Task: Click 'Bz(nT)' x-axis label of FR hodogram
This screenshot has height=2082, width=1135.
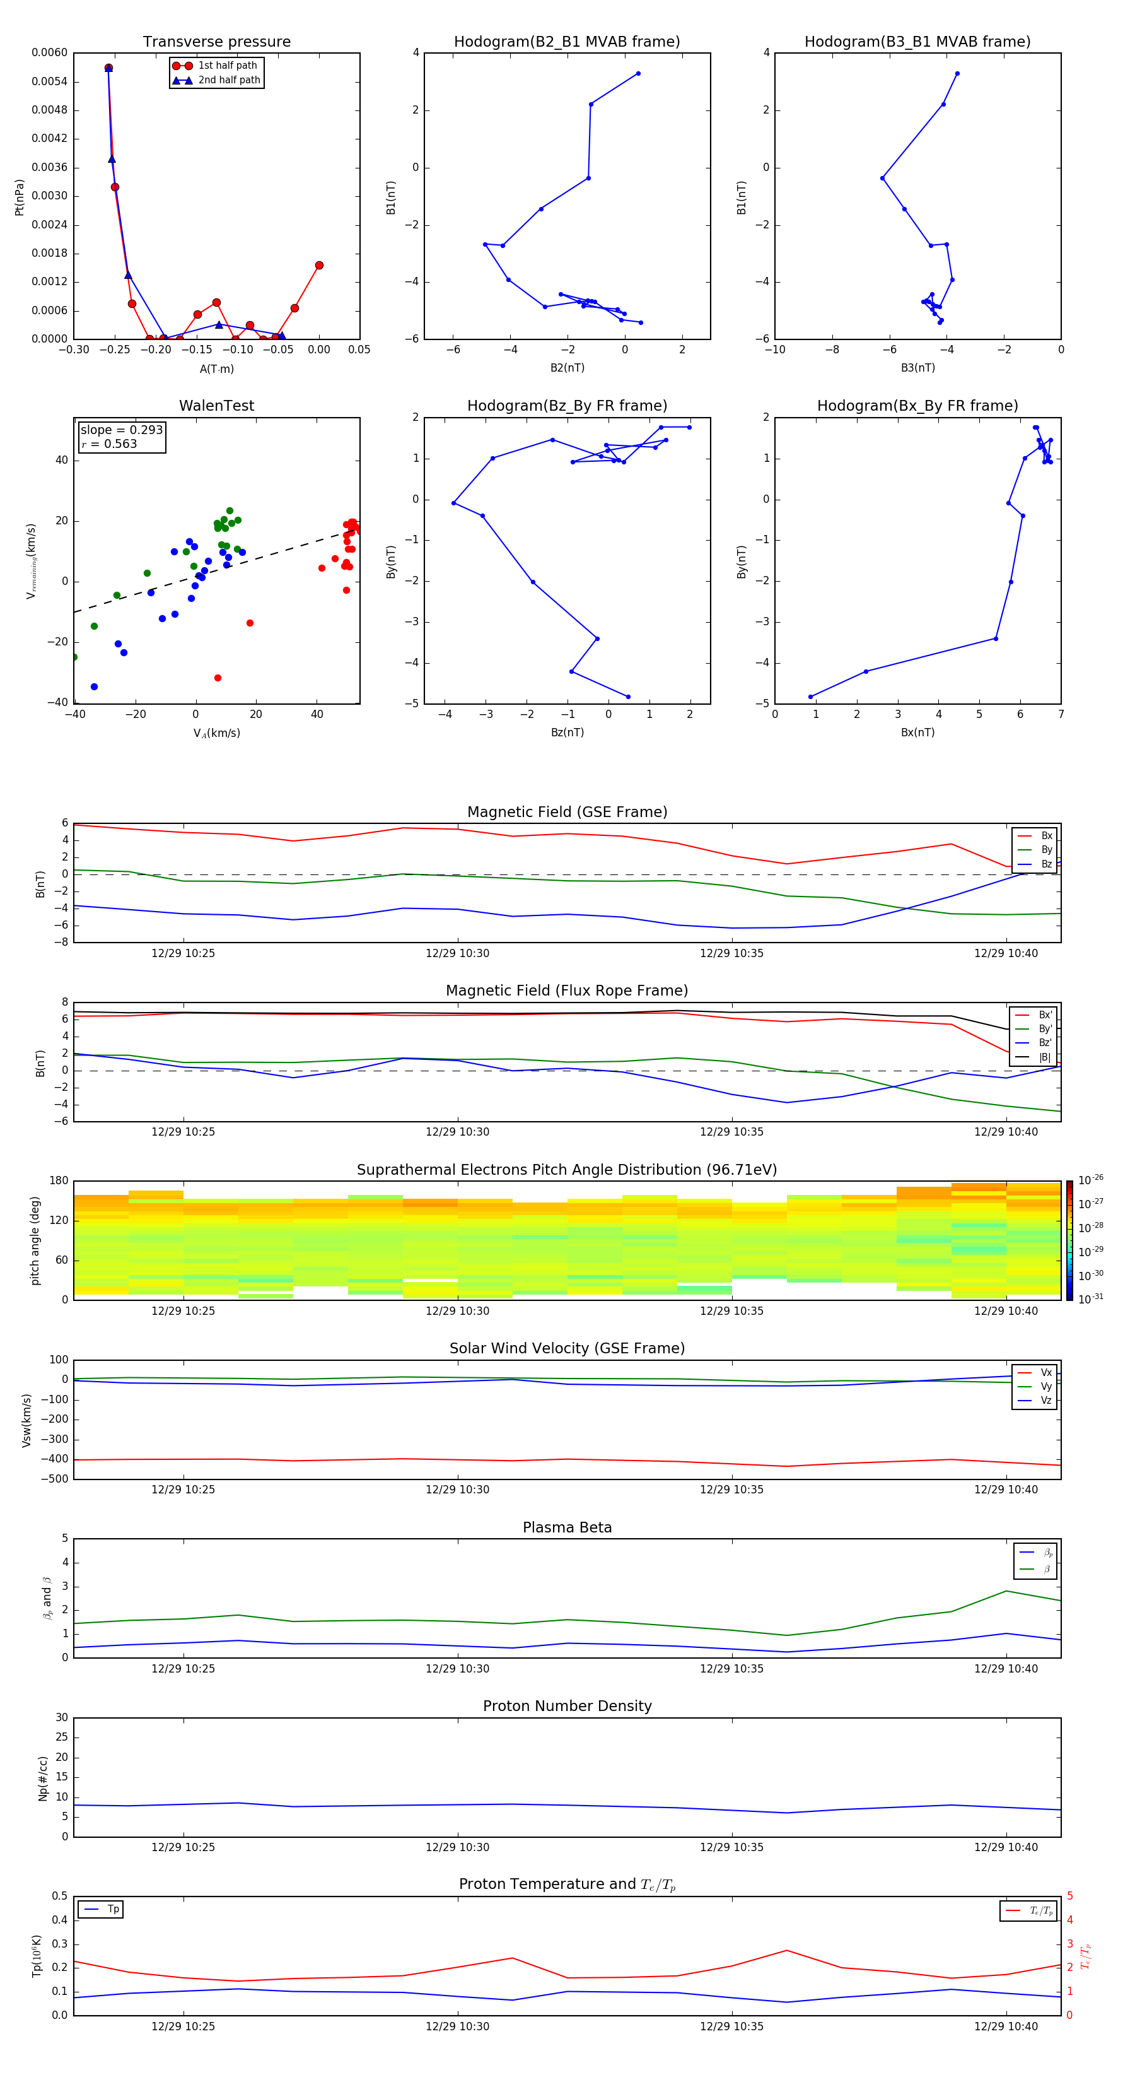Action: point(567,732)
